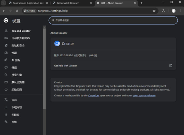Screen dimensions: 184x135
Task: Open 无障碍 accessibility settings
Action: tap(15, 115)
